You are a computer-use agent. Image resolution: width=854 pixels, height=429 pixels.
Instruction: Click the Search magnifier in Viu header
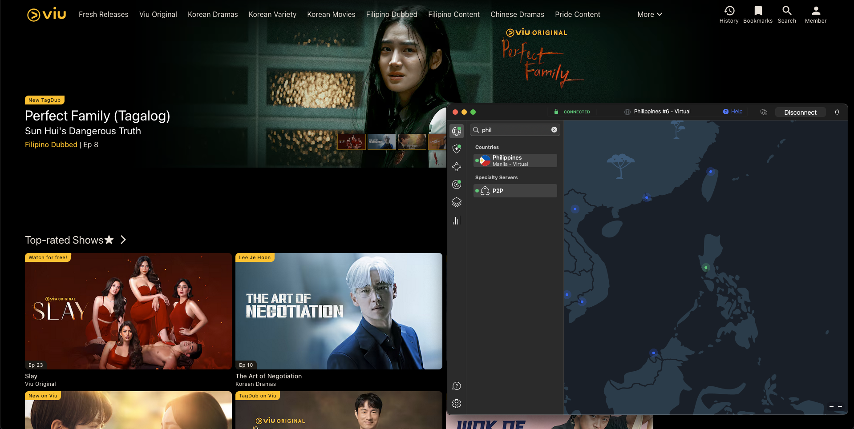[787, 14]
